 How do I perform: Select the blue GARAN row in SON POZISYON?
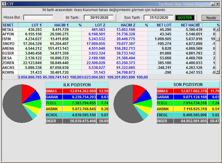point(188,97)
